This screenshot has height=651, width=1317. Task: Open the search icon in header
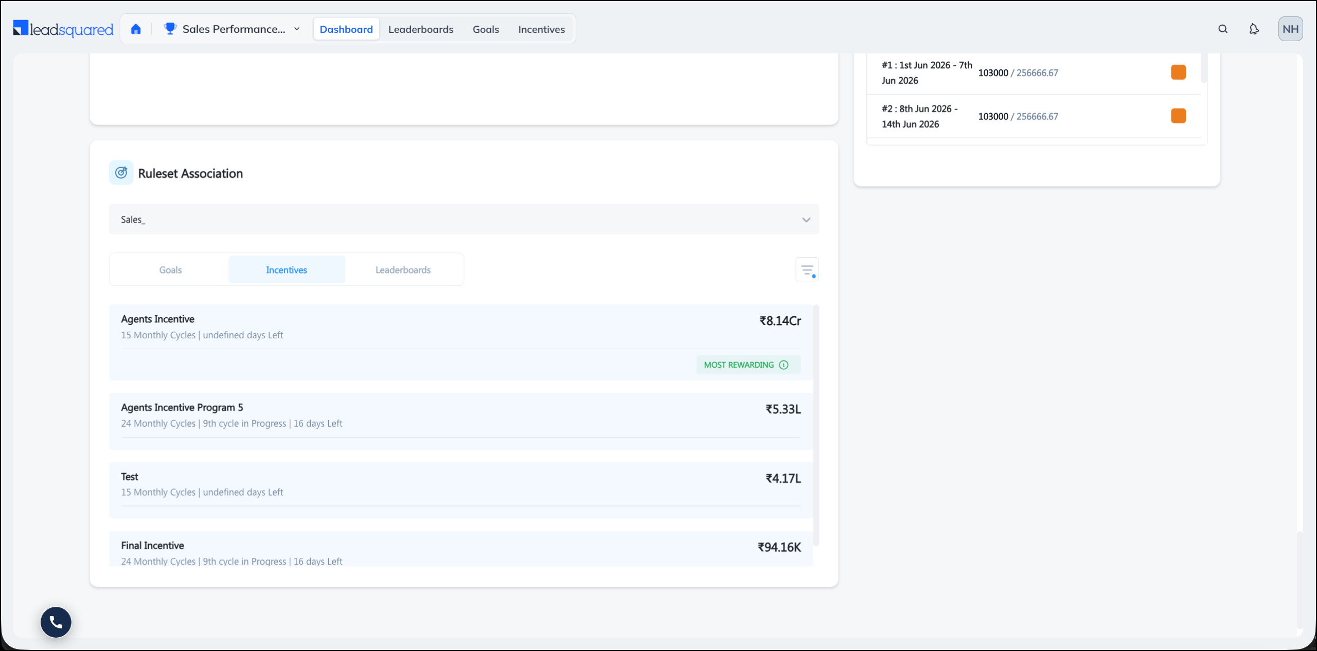click(x=1223, y=29)
